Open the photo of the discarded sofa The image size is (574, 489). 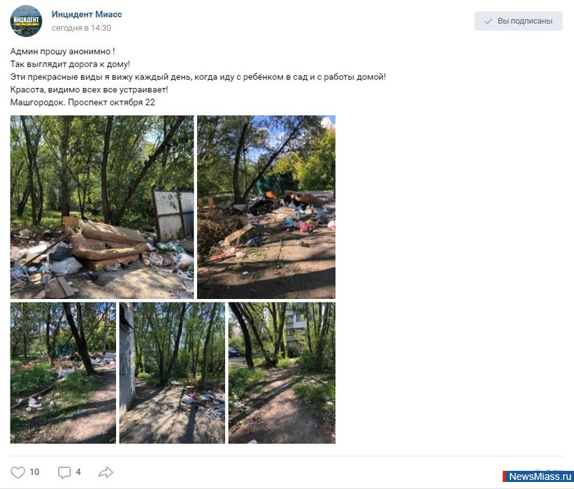(102, 207)
